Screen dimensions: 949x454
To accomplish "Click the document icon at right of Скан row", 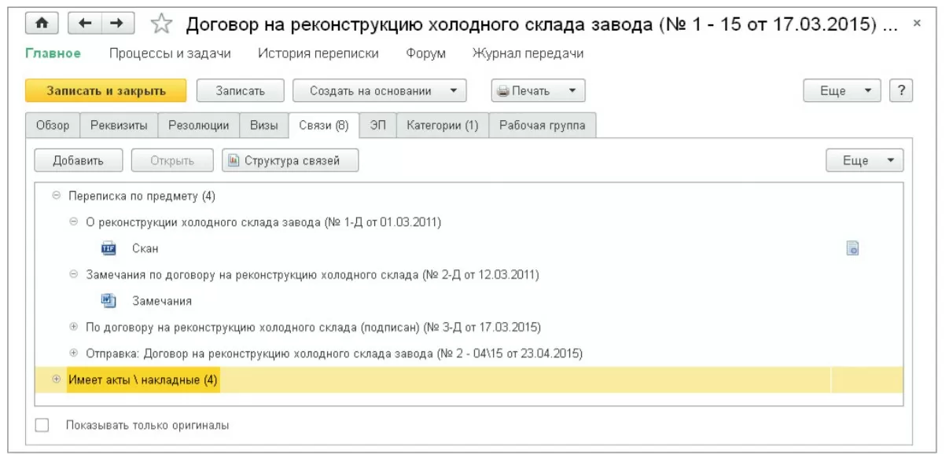I will 852,248.
